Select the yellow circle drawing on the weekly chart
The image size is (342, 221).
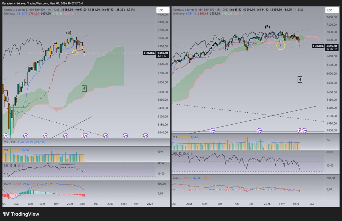75,52
